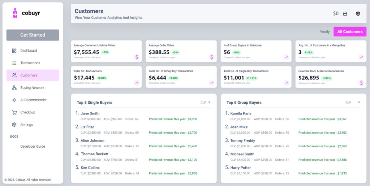
Task: Open the settings gear in header
Action: 358,14
